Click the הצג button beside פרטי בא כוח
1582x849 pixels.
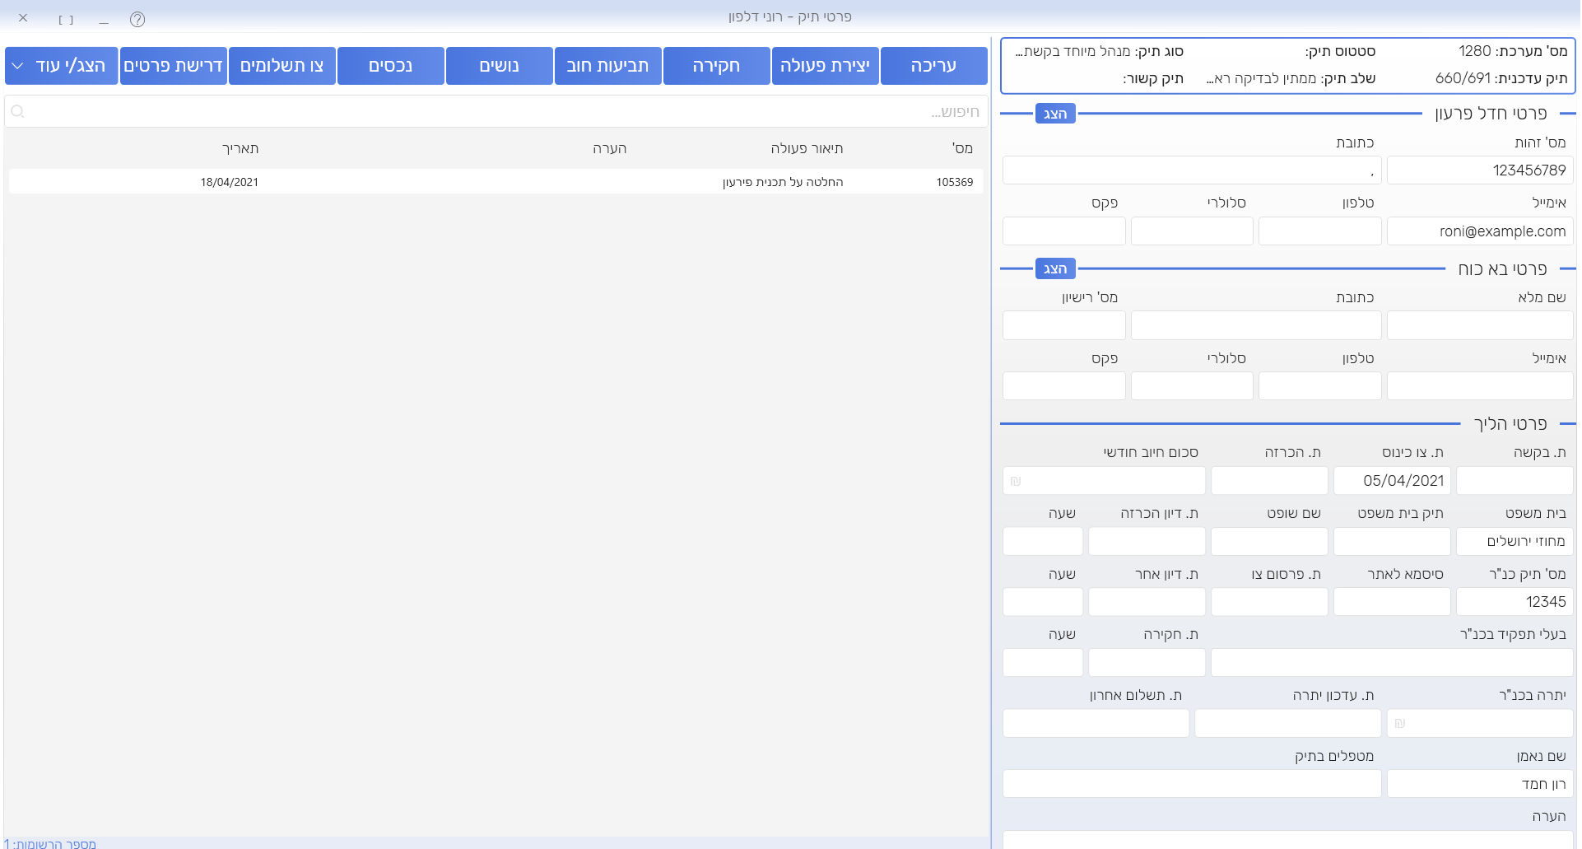[1055, 268]
